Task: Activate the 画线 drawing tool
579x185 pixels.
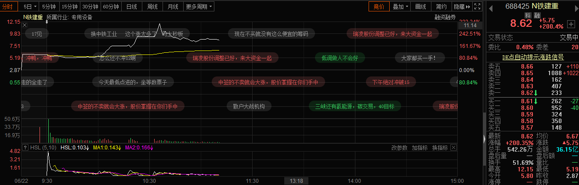Action: pyautogui.click(x=420, y=7)
